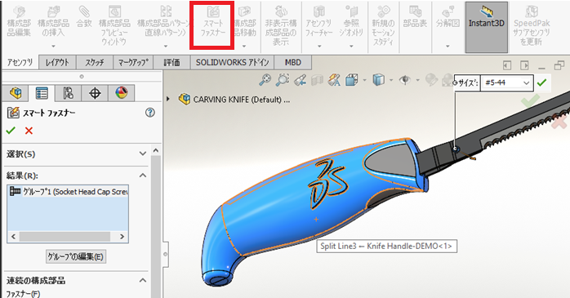
Task: Switch to the レイアウト tab
Action: pos(57,62)
